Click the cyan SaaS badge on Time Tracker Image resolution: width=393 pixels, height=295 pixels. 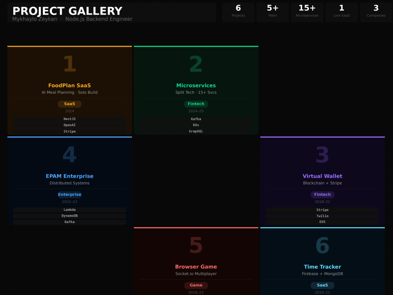(x=322, y=285)
